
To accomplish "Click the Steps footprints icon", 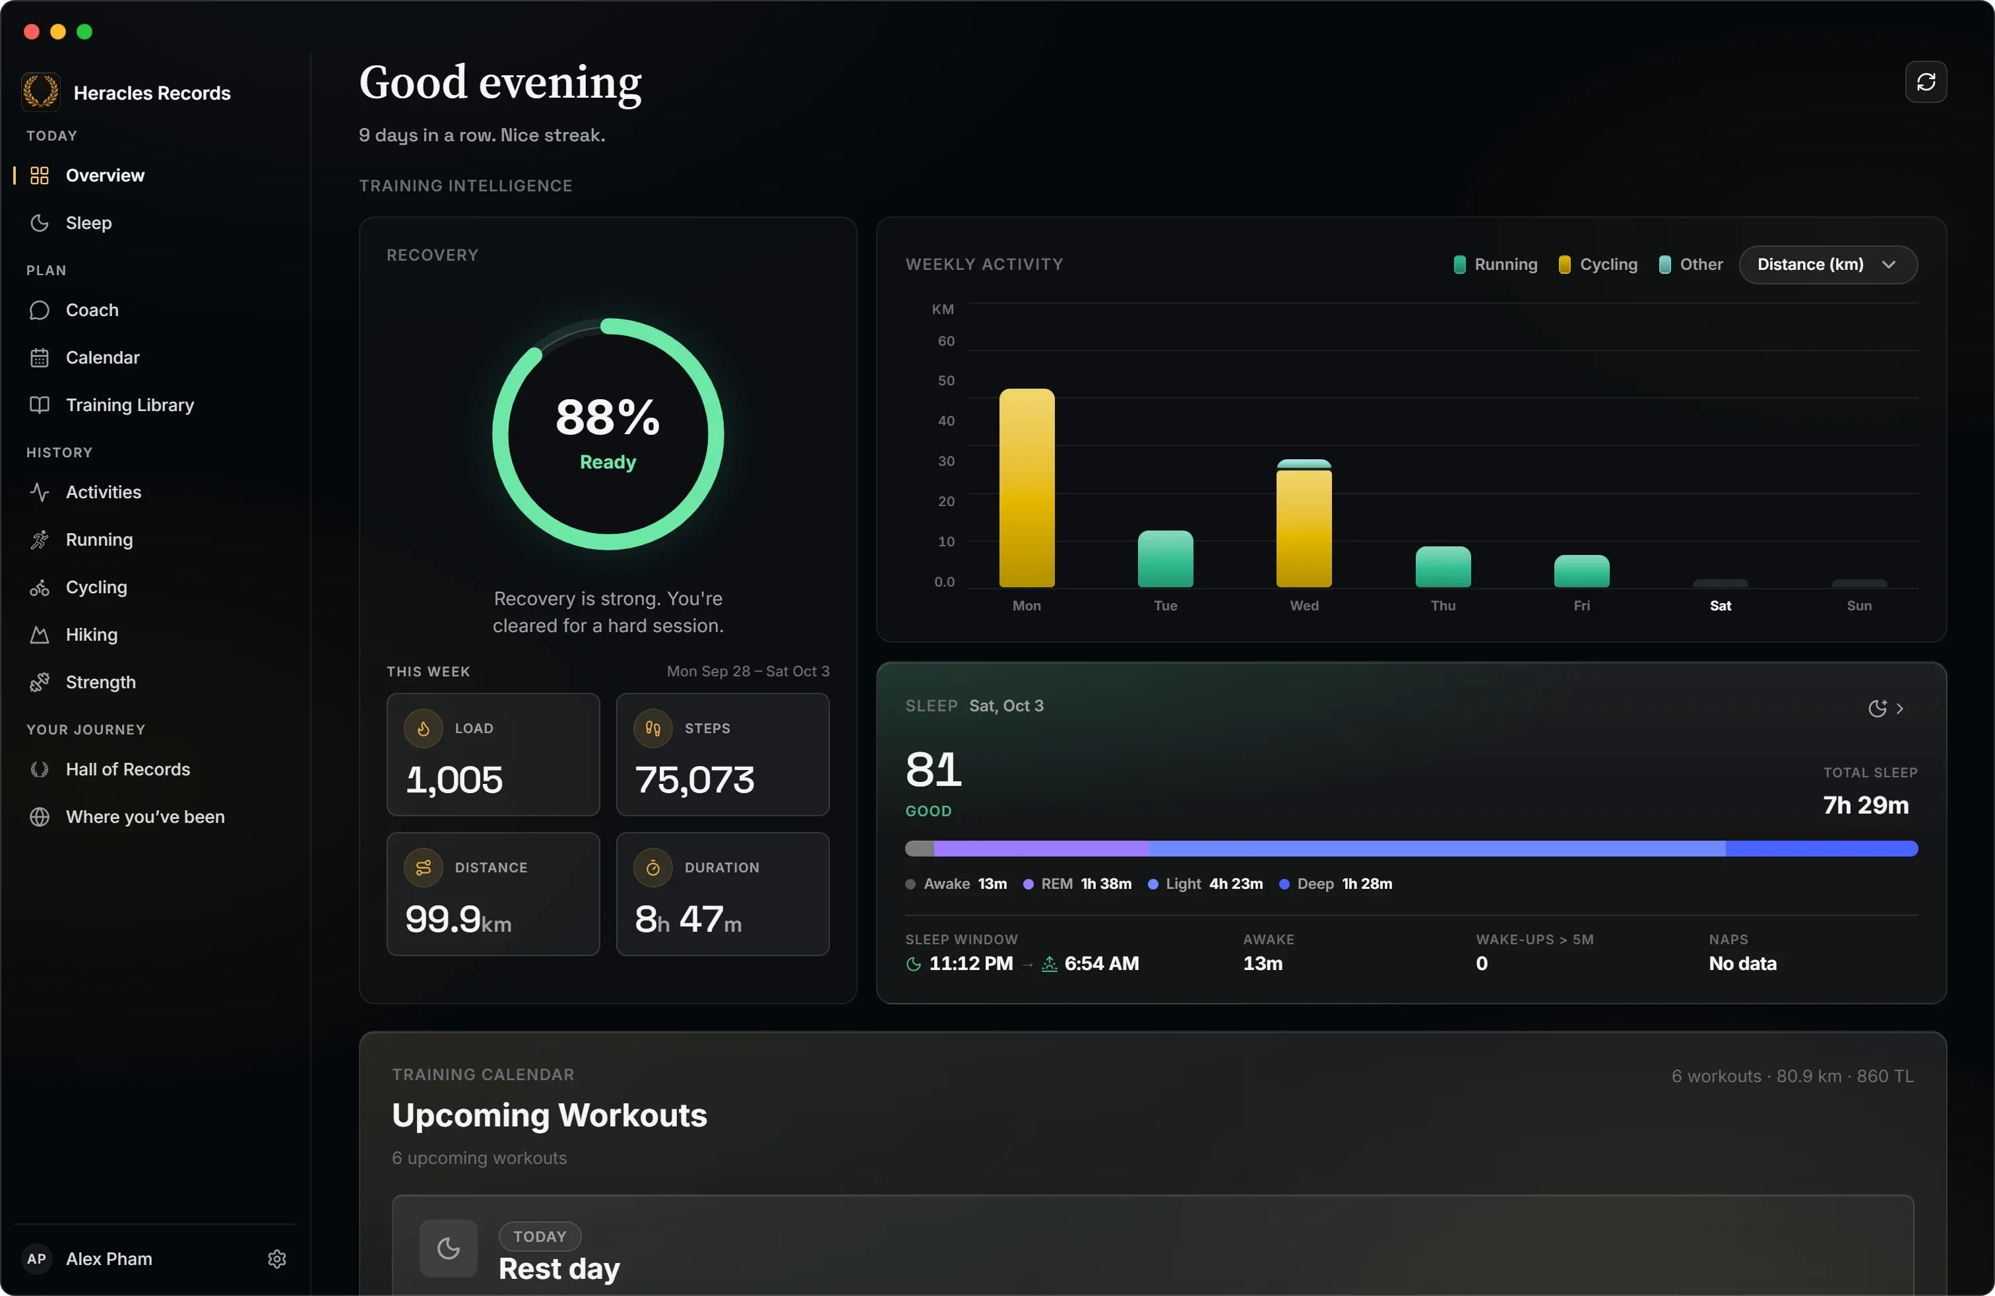I will tap(653, 729).
